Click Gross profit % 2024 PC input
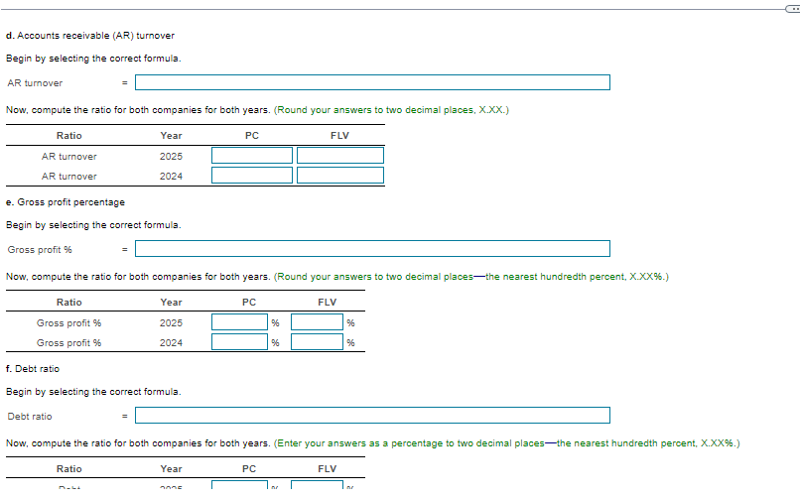 point(239,342)
